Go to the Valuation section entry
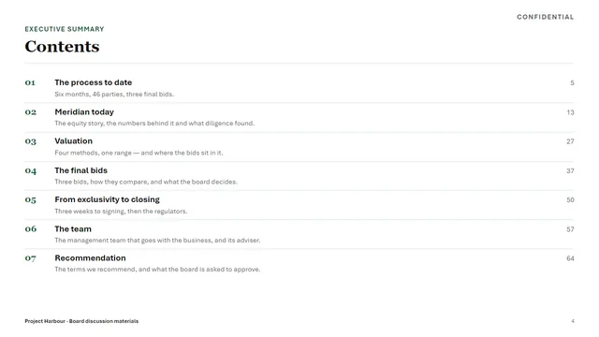 pyautogui.click(x=73, y=141)
